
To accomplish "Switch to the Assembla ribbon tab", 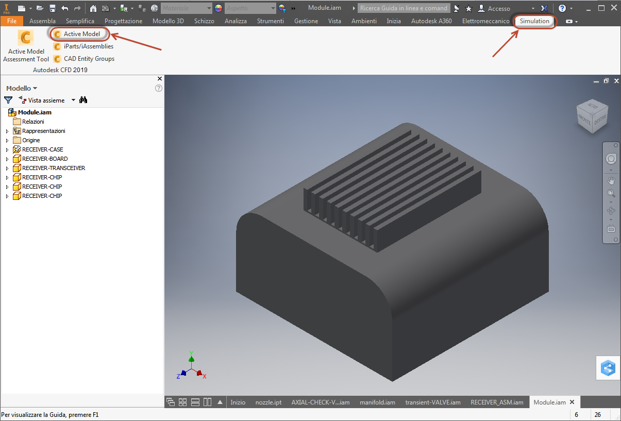I will tap(42, 21).
